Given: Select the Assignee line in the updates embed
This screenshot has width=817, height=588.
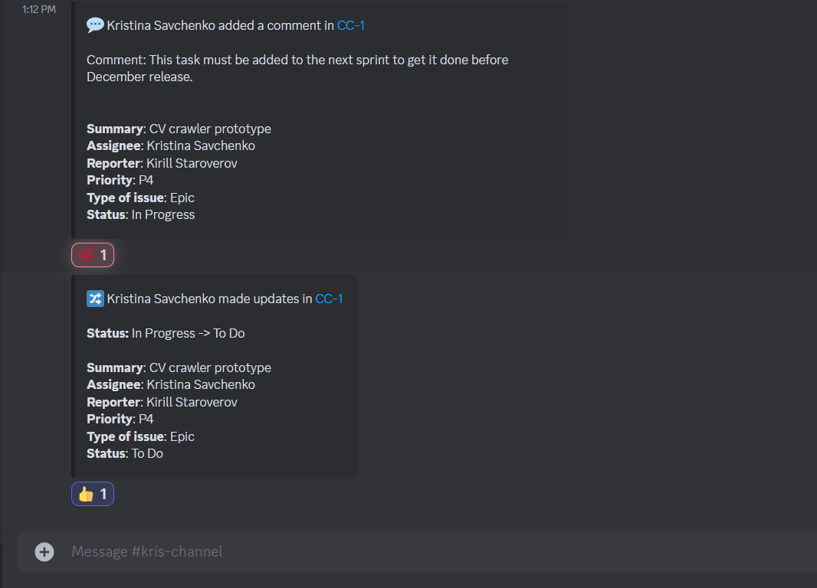Looking at the screenshot, I should click(x=171, y=384).
